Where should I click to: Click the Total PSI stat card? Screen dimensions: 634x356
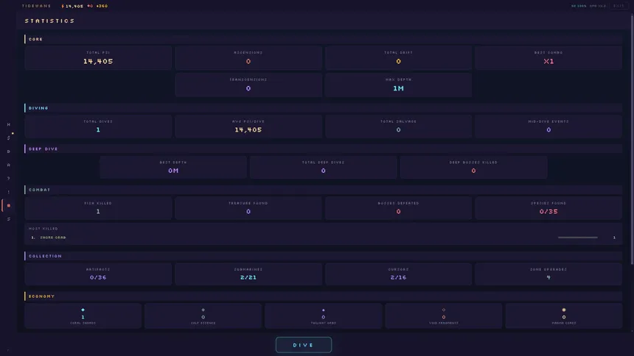pos(98,58)
